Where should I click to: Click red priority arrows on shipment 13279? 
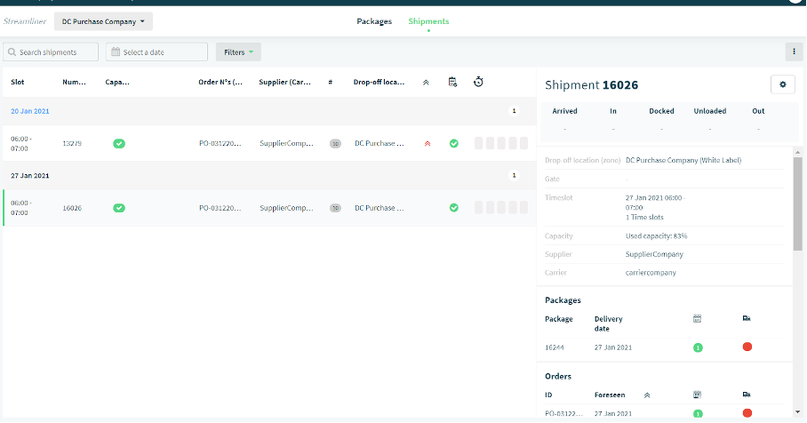click(427, 144)
